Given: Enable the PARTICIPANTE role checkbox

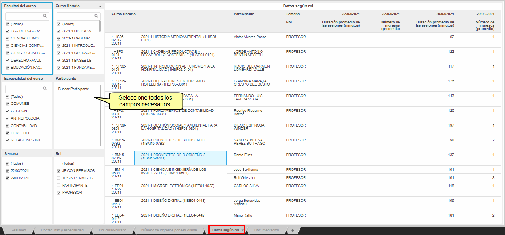Looking at the screenshot, I should pos(59,185).
